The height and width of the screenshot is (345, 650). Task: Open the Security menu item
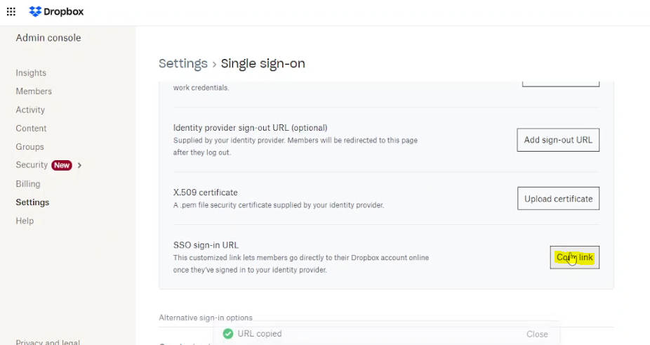pyautogui.click(x=32, y=165)
